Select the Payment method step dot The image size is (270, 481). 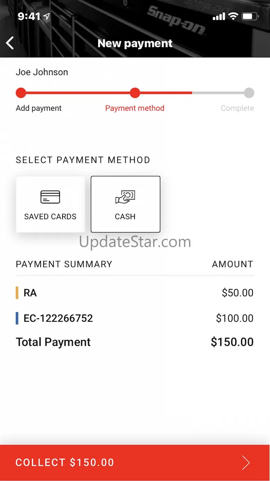pos(135,93)
